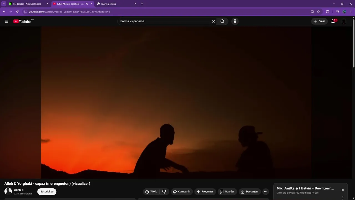Save video with Guardar button
Image resolution: width=355 pixels, height=200 pixels.
point(227,192)
